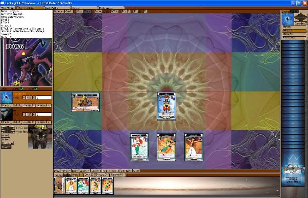The width and height of the screenshot is (308, 198).
Task: Select the Ariel card in the hand
Action: tap(84, 186)
